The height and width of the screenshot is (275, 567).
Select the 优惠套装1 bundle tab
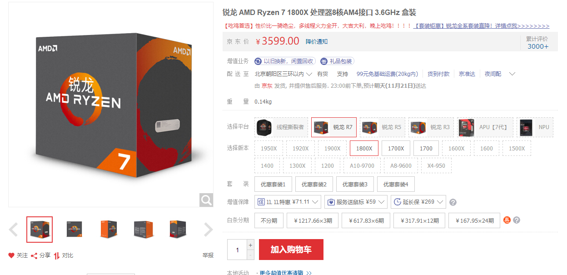[273, 184]
